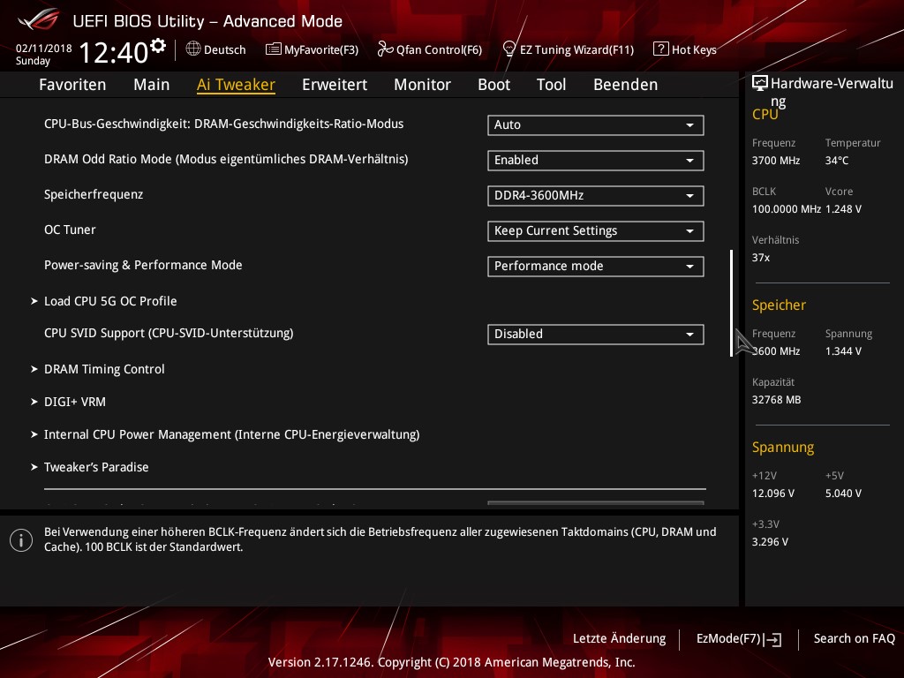Click the Vcore value 1.248 V

coord(843,209)
